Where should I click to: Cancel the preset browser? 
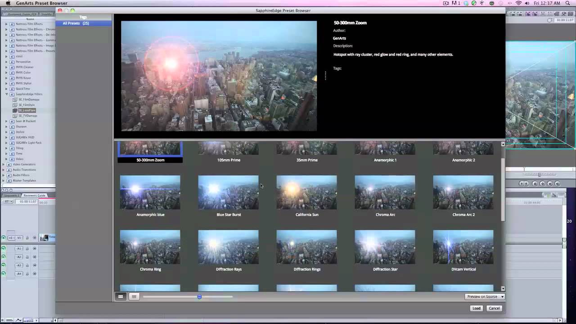point(494,308)
